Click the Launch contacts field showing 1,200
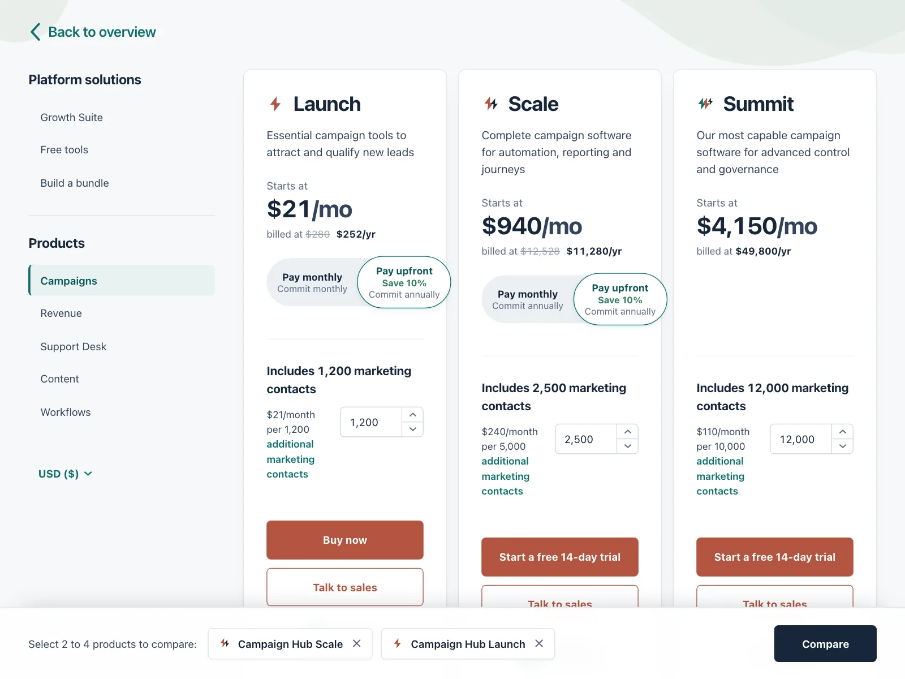905x679 pixels. 371,422
